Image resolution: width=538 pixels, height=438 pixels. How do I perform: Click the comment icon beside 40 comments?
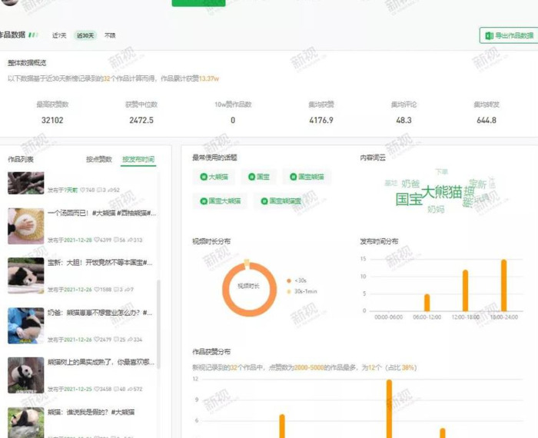point(116,389)
